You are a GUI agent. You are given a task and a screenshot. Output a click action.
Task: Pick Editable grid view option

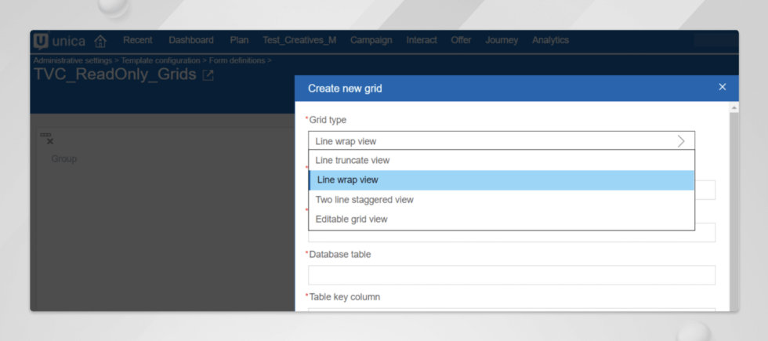coord(501,219)
